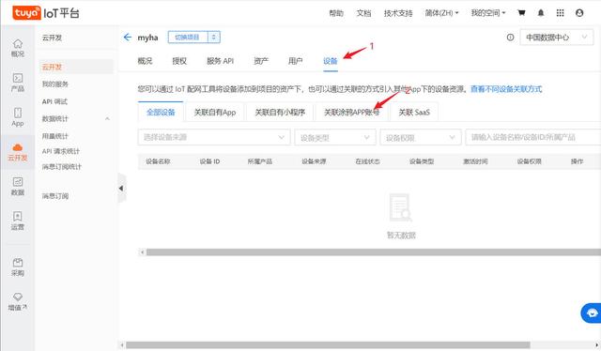Open the shopping cart icon

coord(521,13)
